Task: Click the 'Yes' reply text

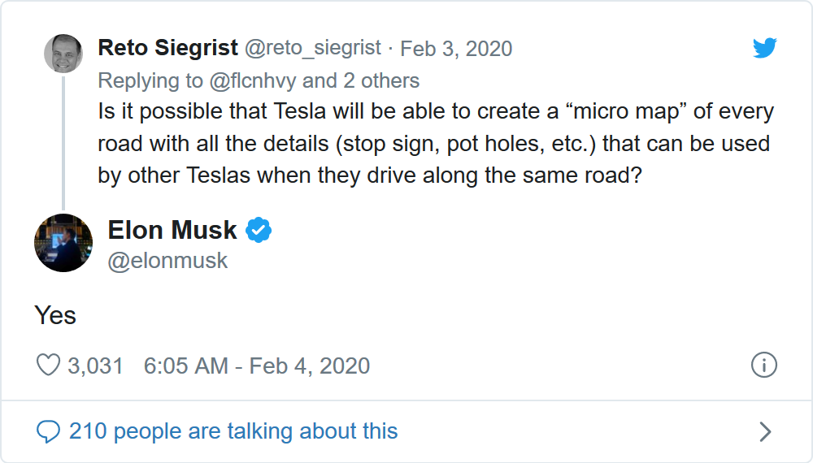Action: (x=55, y=314)
